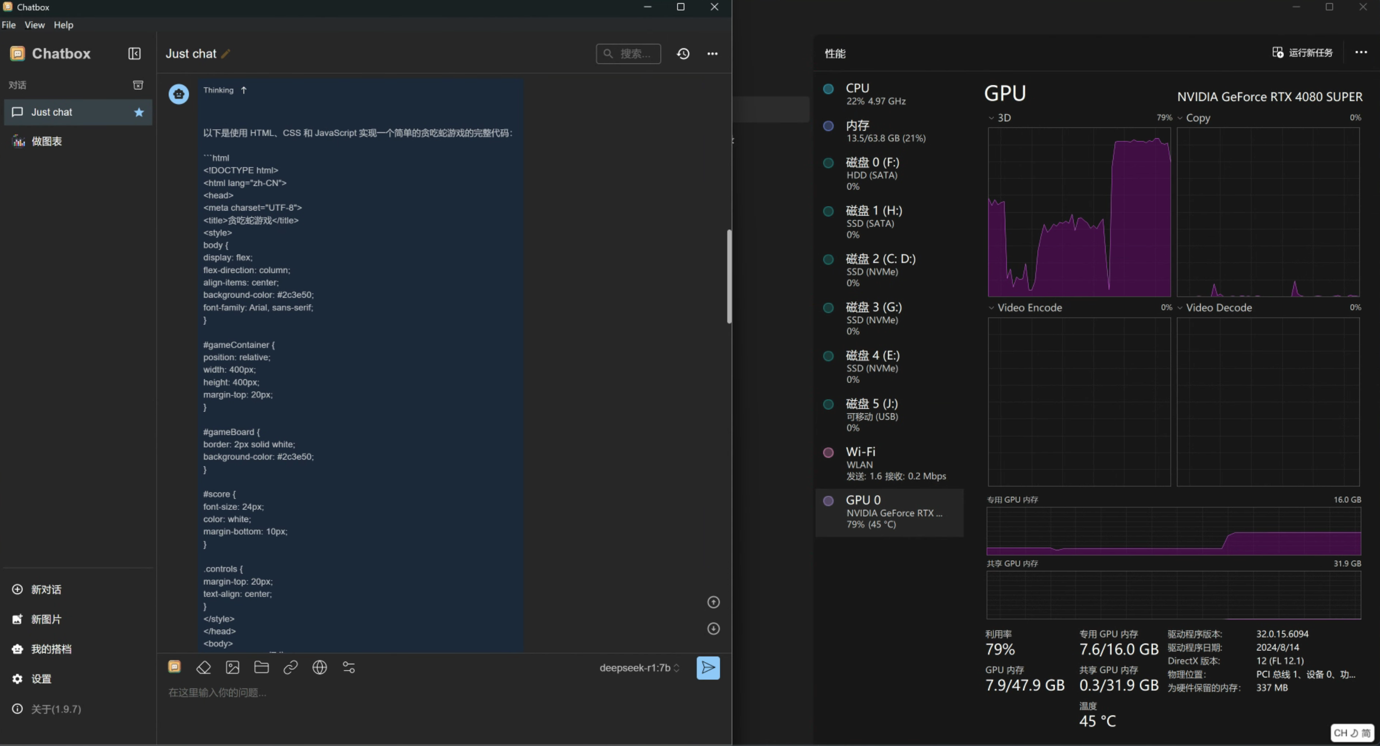Click the link attachment icon
The height and width of the screenshot is (746, 1380).
pyautogui.click(x=290, y=667)
